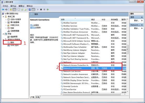Click the 停止 link to stop this service
The width and height of the screenshot is (145, 103).
point(32,25)
